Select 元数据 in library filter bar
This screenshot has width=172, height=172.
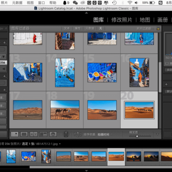90,29
